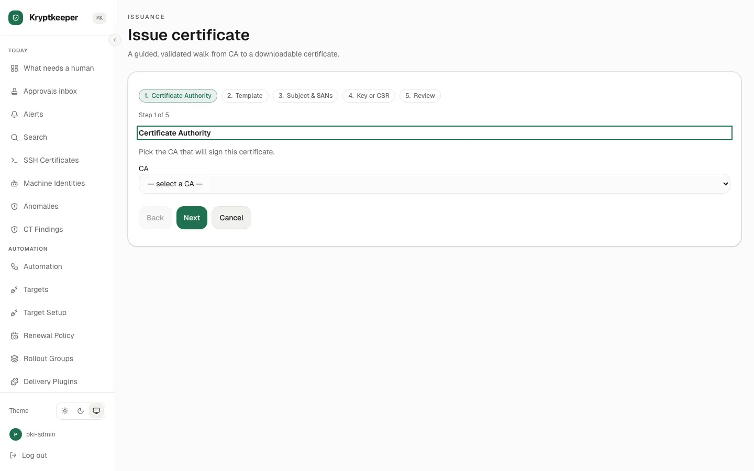Click the Issue certificate page title
Viewport: 754px width, 471px height.
tap(188, 35)
